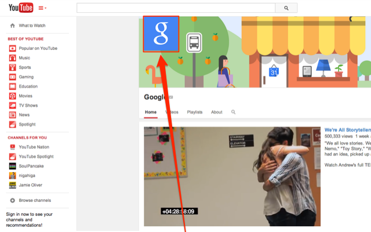Open Popular on YouTube
371x232 pixels.
[38, 48]
